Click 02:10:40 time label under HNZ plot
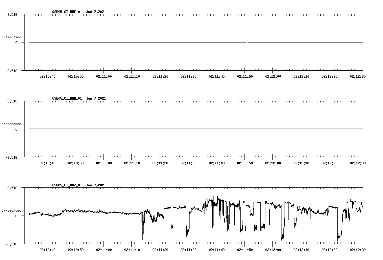 pyautogui.click(x=47, y=250)
